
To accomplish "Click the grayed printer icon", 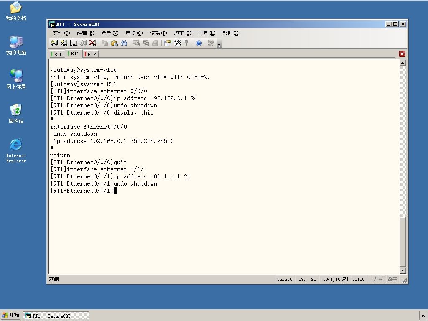I will (155, 43).
